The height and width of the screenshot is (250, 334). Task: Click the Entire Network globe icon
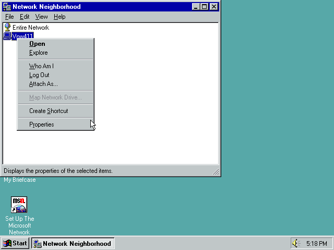tap(7, 27)
